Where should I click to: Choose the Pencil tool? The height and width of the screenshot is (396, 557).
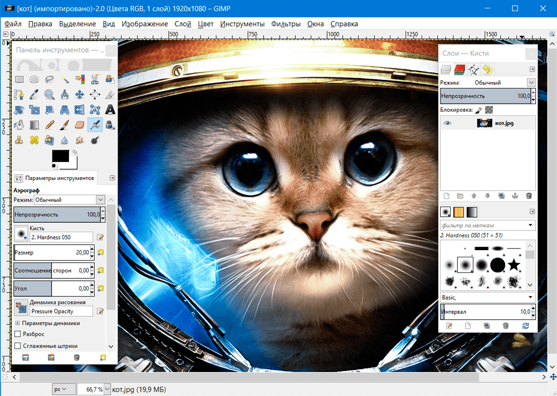coord(50,125)
